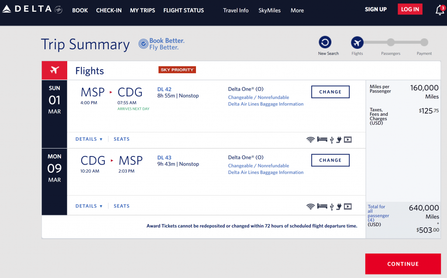This screenshot has height=278, width=447.
Task: Click the MON 09 MAR date block
Action: (x=55, y=182)
